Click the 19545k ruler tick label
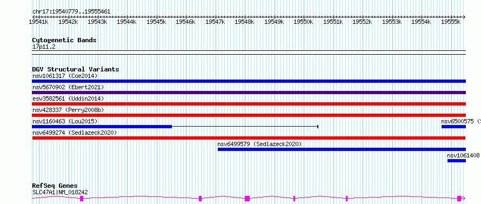The width and height of the screenshot is (481, 204). point(156,22)
